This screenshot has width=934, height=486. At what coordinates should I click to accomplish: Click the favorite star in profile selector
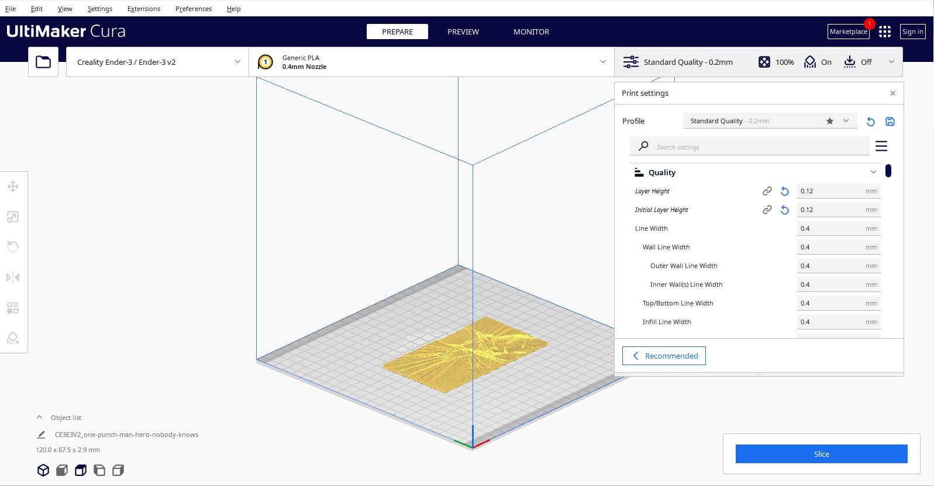830,121
